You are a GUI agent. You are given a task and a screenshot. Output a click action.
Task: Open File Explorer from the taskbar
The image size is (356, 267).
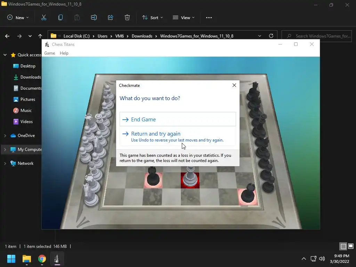tap(26, 259)
